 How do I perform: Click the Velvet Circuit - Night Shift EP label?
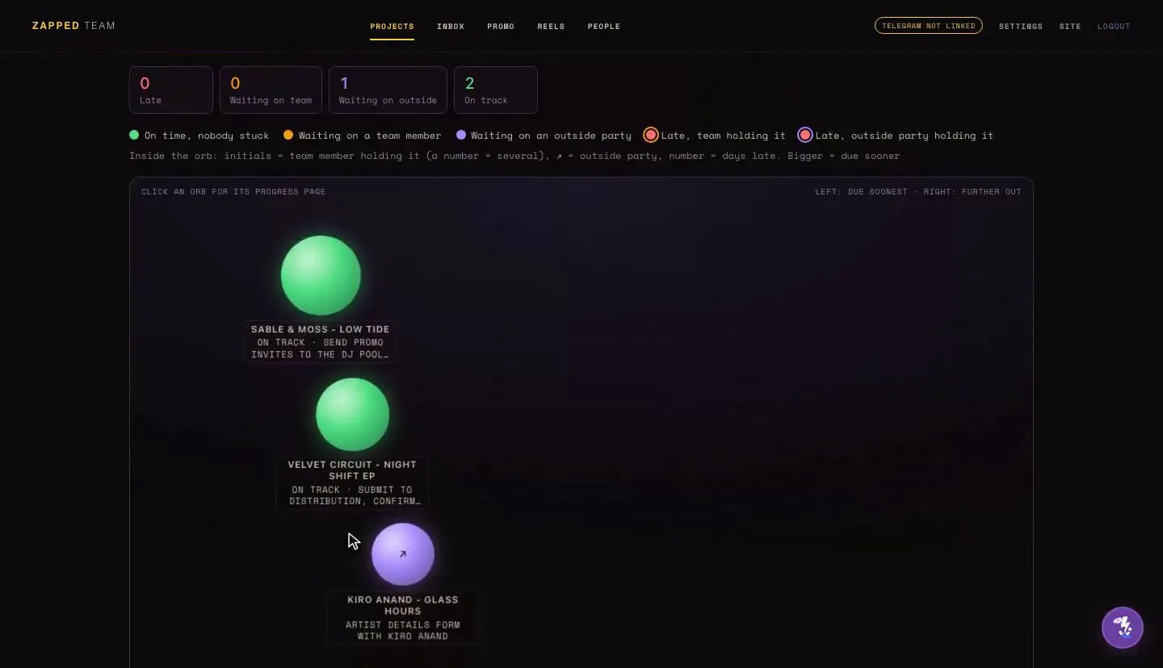coord(352,470)
